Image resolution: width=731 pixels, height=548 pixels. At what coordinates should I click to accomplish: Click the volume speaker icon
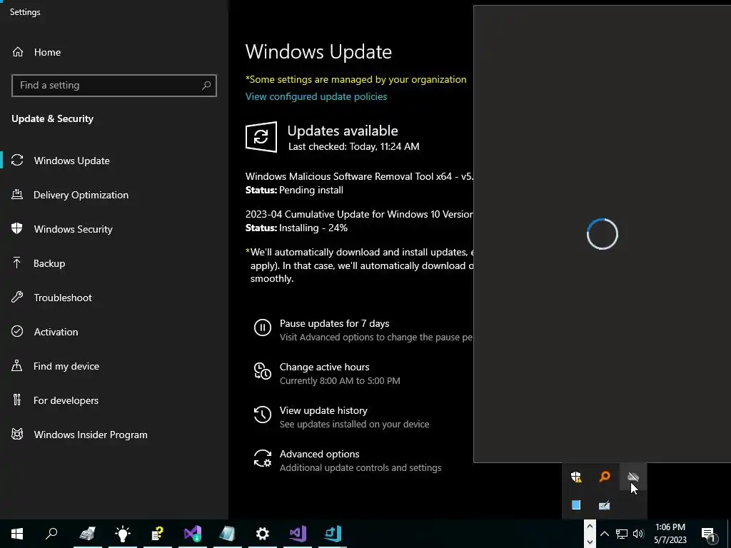coord(638,534)
